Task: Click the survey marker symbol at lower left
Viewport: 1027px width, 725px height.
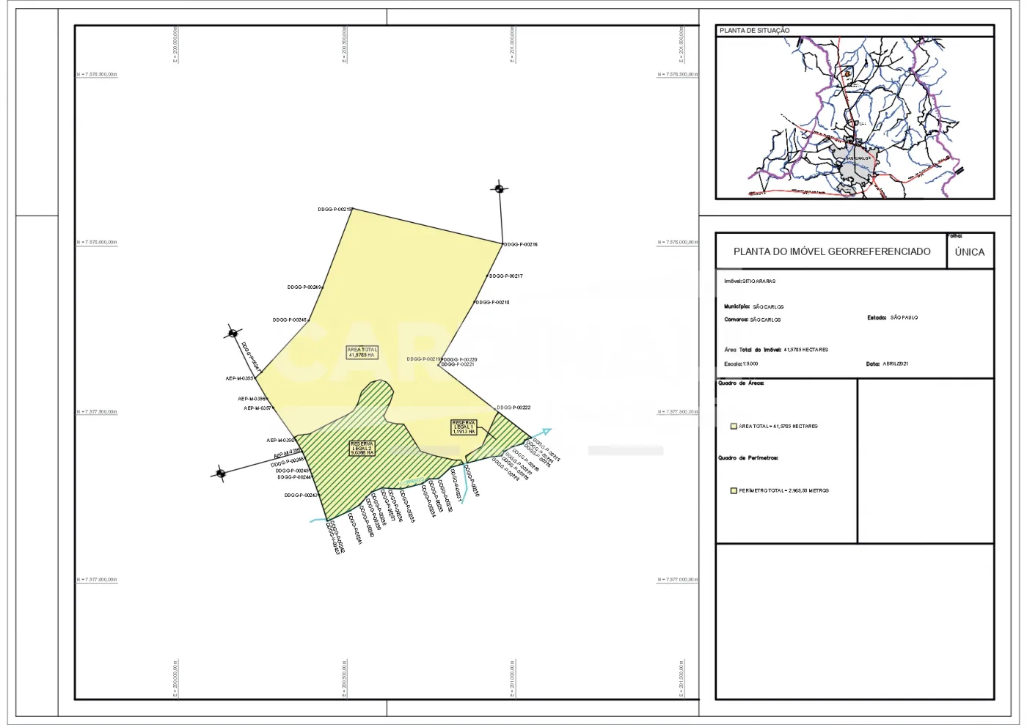Action: (x=220, y=474)
